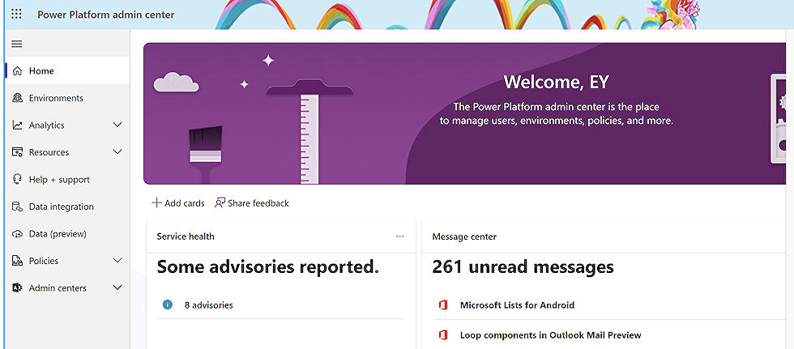Open Service health card more options
The width and height of the screenshot is (794, 349).
pyautogui.click(x=400, y=236)
